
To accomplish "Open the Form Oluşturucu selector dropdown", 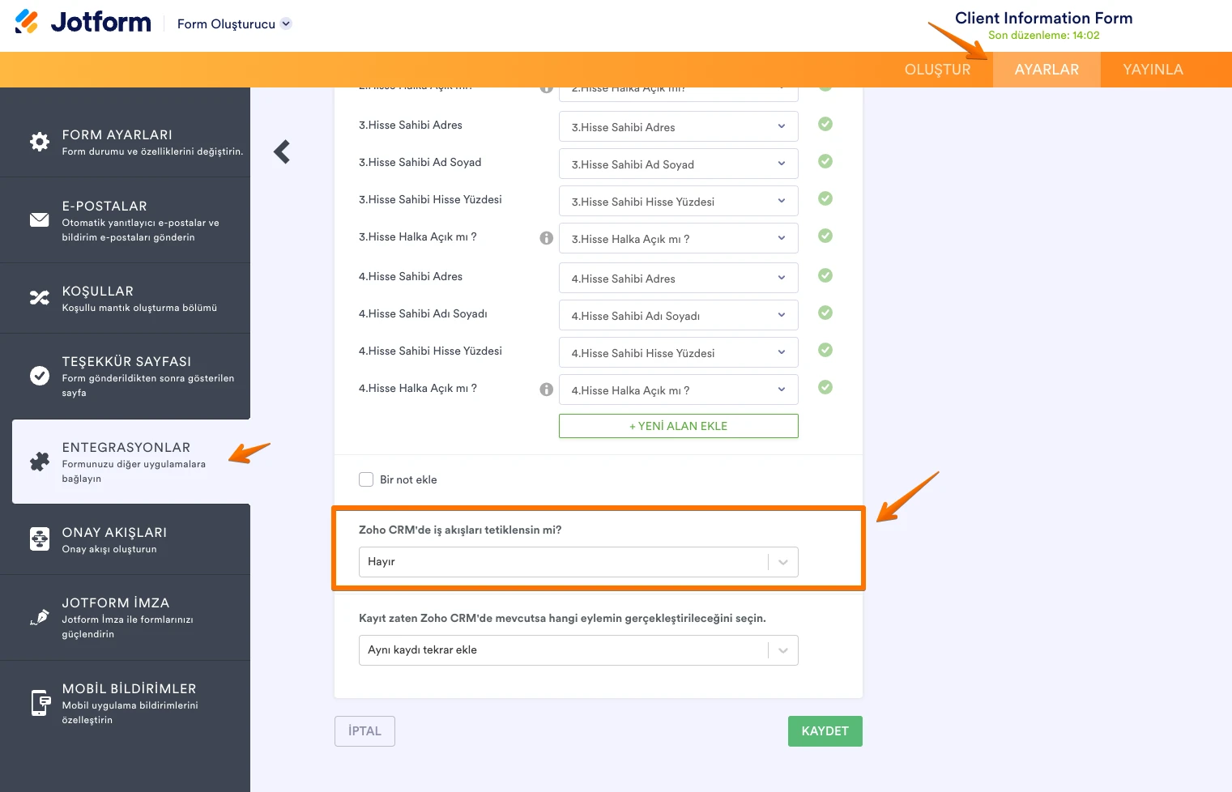I will point(285,23).
